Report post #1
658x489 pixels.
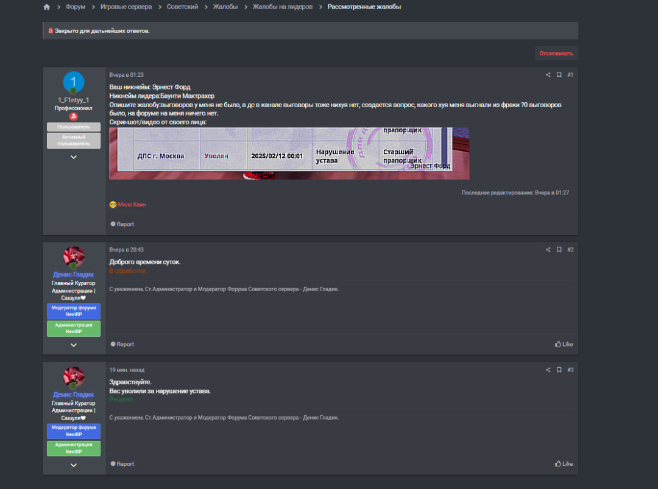coord(122,224)
